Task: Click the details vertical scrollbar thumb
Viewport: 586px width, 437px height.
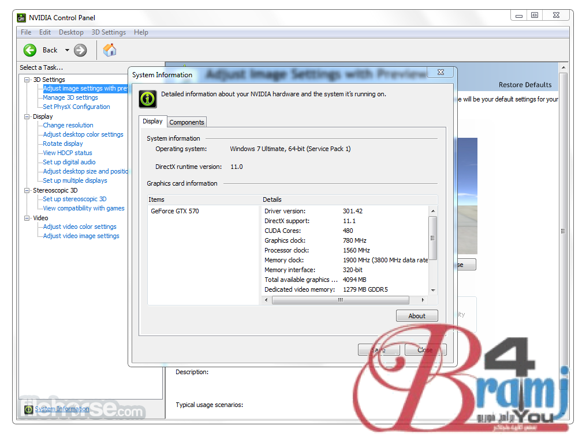Action: click(x=433, y=238)
